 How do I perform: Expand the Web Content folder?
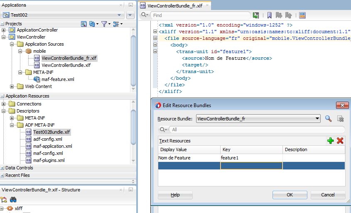click(12, 86)
